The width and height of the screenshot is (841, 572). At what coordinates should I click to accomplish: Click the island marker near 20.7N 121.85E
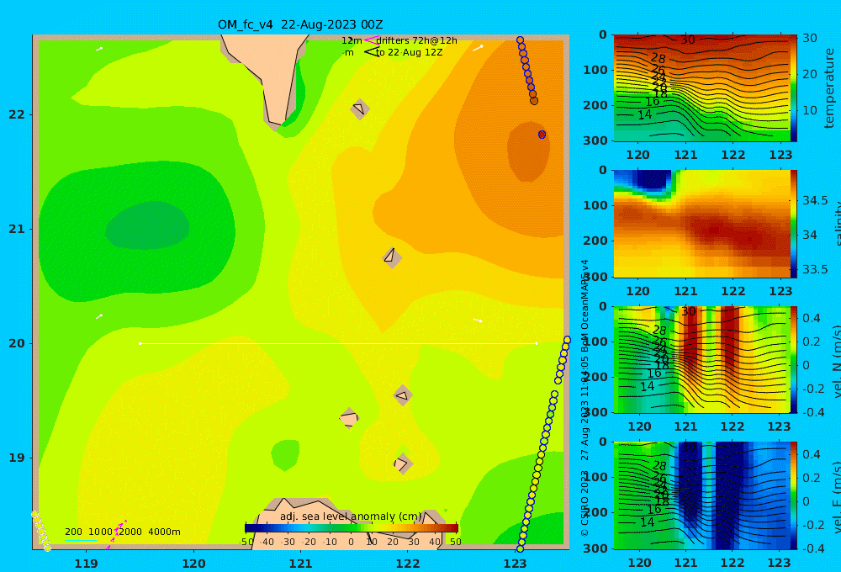392,257
